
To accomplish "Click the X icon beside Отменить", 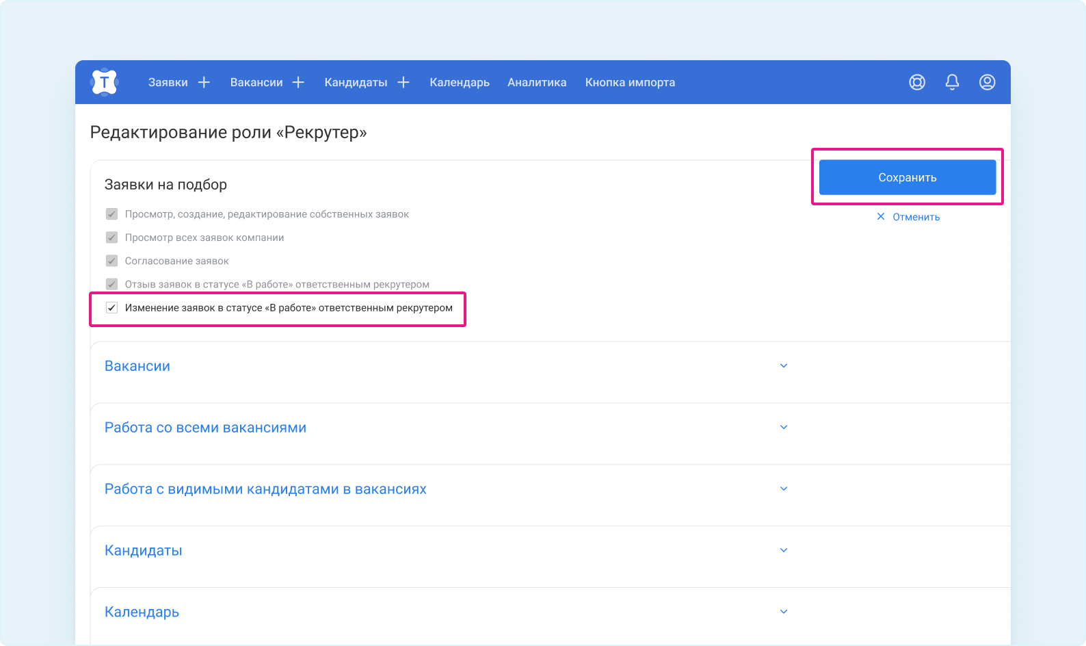I will [881, 217].
